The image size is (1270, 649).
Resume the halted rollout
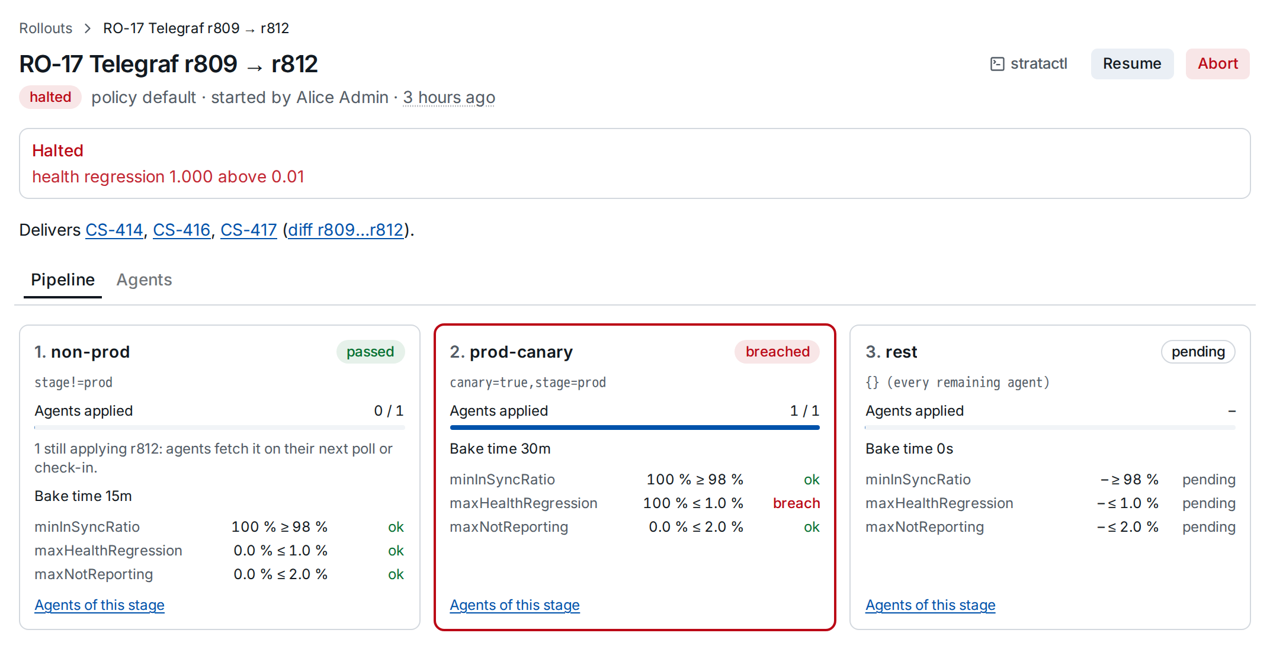click(1131, 64)
